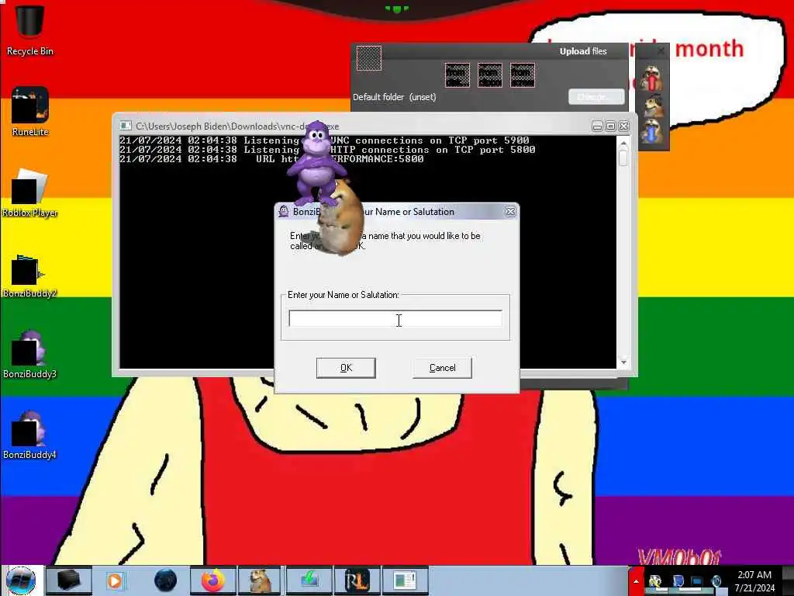Click the round speaker tray icon
Screen dimensions: 794x596
click(716, 580)
